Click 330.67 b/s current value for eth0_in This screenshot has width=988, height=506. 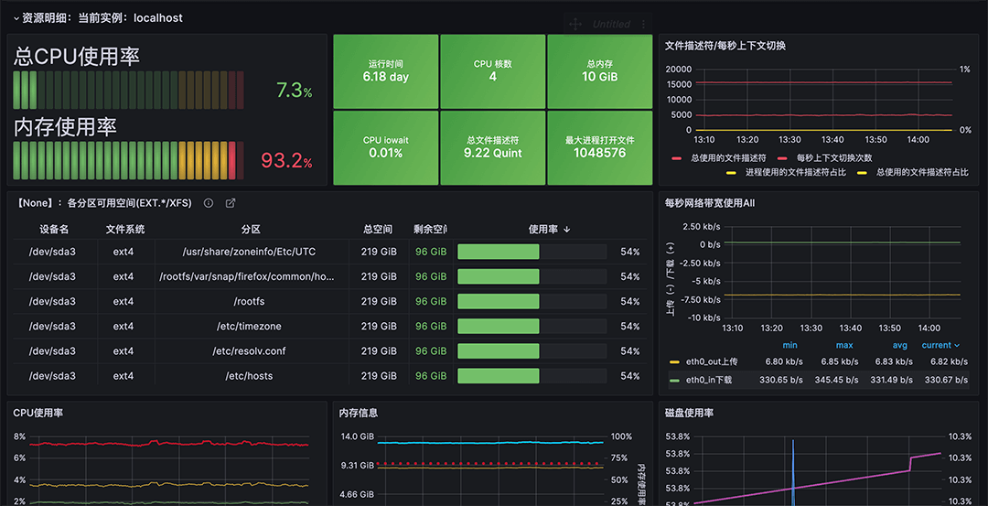945,380
